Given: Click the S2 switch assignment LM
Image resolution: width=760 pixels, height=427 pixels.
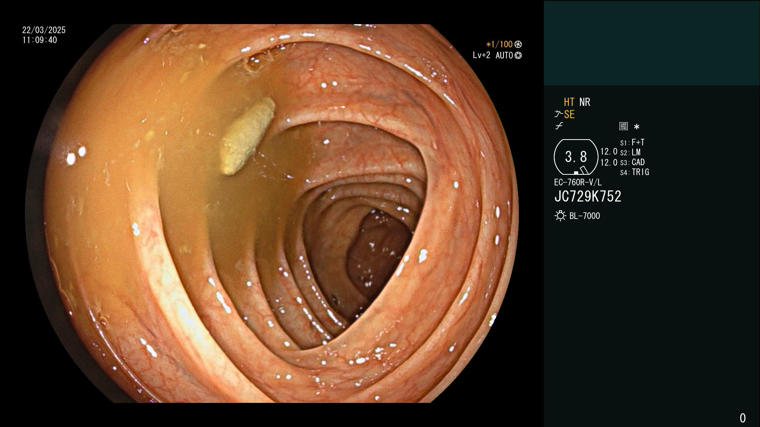Looking at the screenshot, I should point(631,152).
